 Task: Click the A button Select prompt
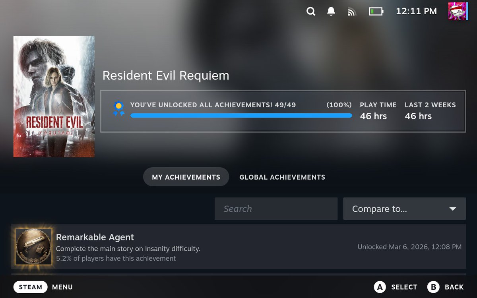click(x=396, y=287)
